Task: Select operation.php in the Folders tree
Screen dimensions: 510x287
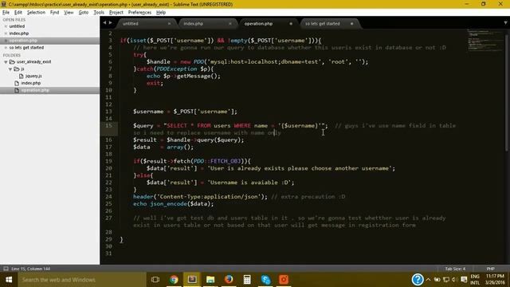Action: (x=35, y=90)
